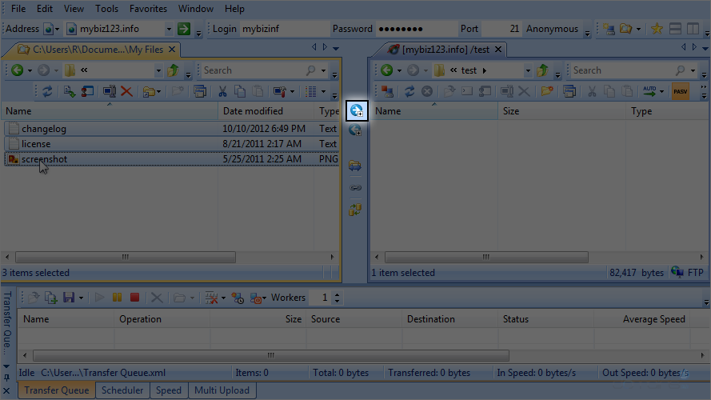Go up one folder in remote pane
The width and height of the screenshot is (711, 400).
543,70
